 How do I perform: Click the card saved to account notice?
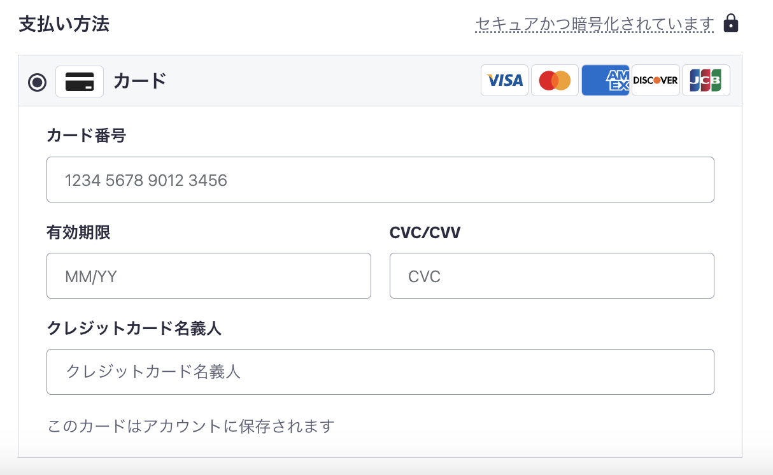point(191,426)
